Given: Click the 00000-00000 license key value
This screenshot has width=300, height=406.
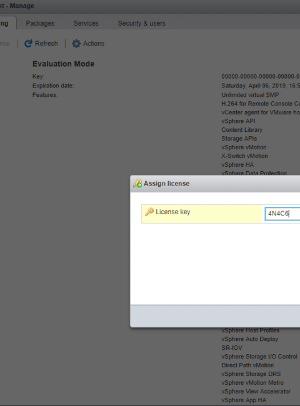Looking at the screenshot, I should pos(261,77).
